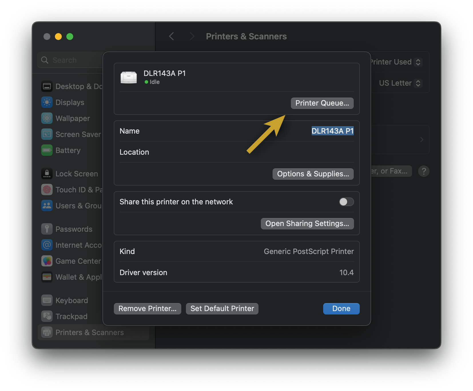Click the DLR143A P1 printer icon
The width and height of the screenshot is (473, 391).
coord(129,77)
